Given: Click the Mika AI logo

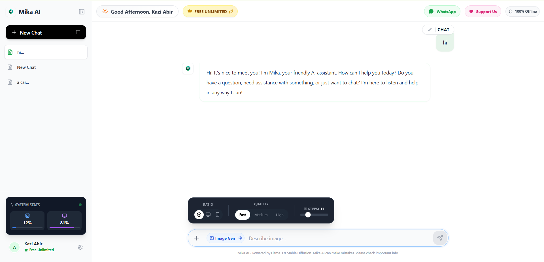Looking at the screenshot, I should pos(10,12).
